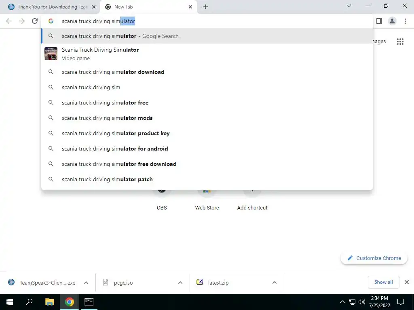
Task: Pick 'scania truck driving simulator download' suggestion
Action: tap(207, 72)
